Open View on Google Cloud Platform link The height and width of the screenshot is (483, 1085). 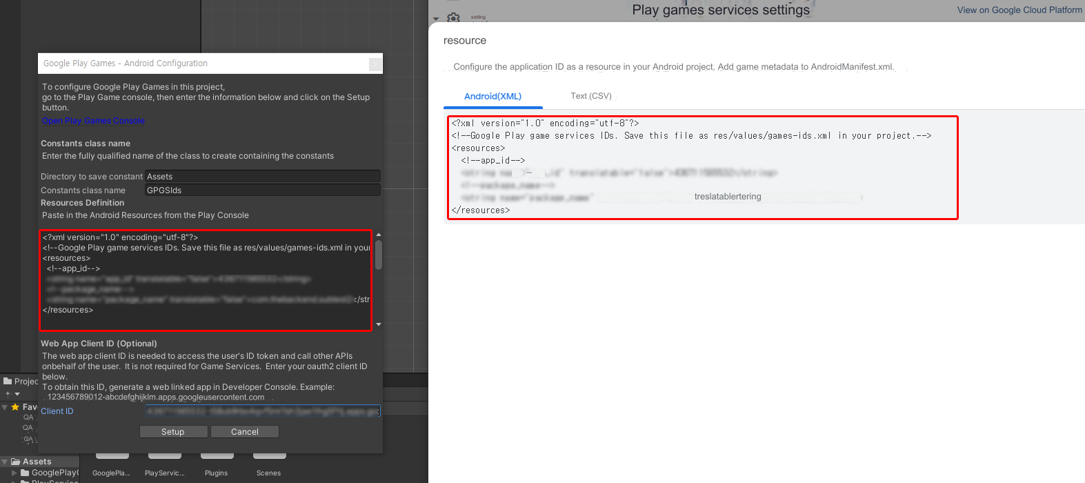pos(1019,10)
